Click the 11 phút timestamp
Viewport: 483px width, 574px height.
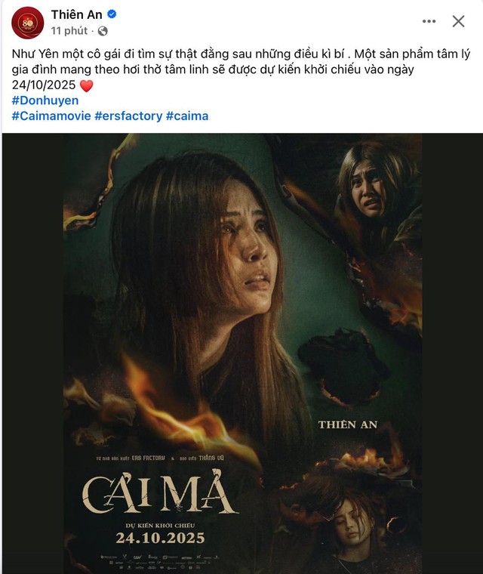point(69,31)
